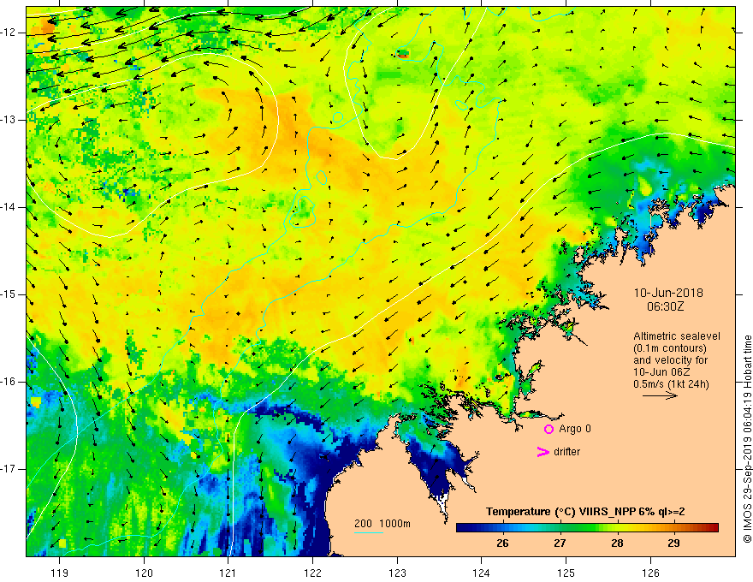Click the magenta Argo circle marker

pyautogui.click(x=548, y=430)
